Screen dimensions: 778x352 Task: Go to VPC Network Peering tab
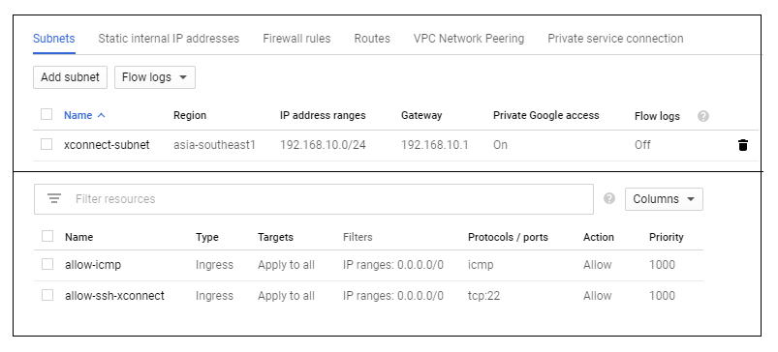(x=469, y=39)
